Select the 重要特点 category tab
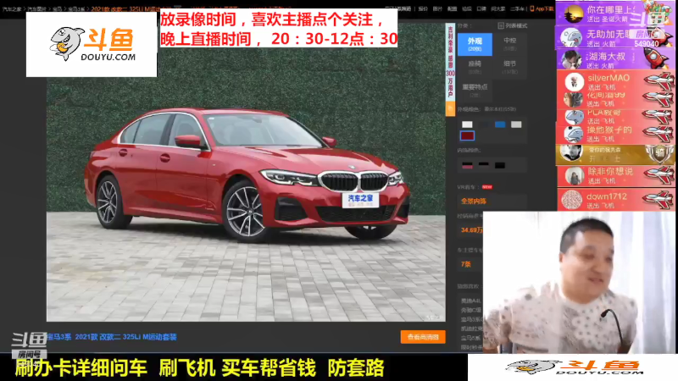Screen dimensions: 678x381 pos(475,90)
